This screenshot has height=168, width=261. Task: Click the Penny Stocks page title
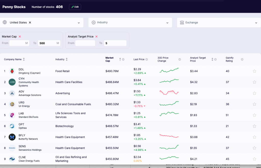[x=14, y=7]
